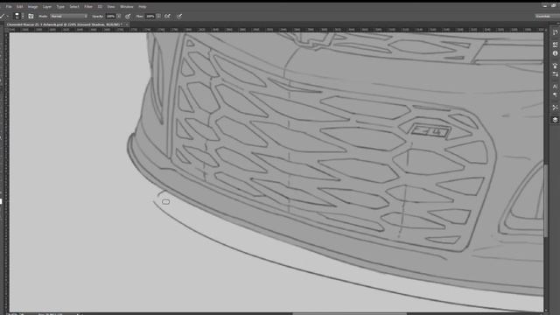
Task: Click the horizontal ruler above the canvas
Action: click(276, 30)
